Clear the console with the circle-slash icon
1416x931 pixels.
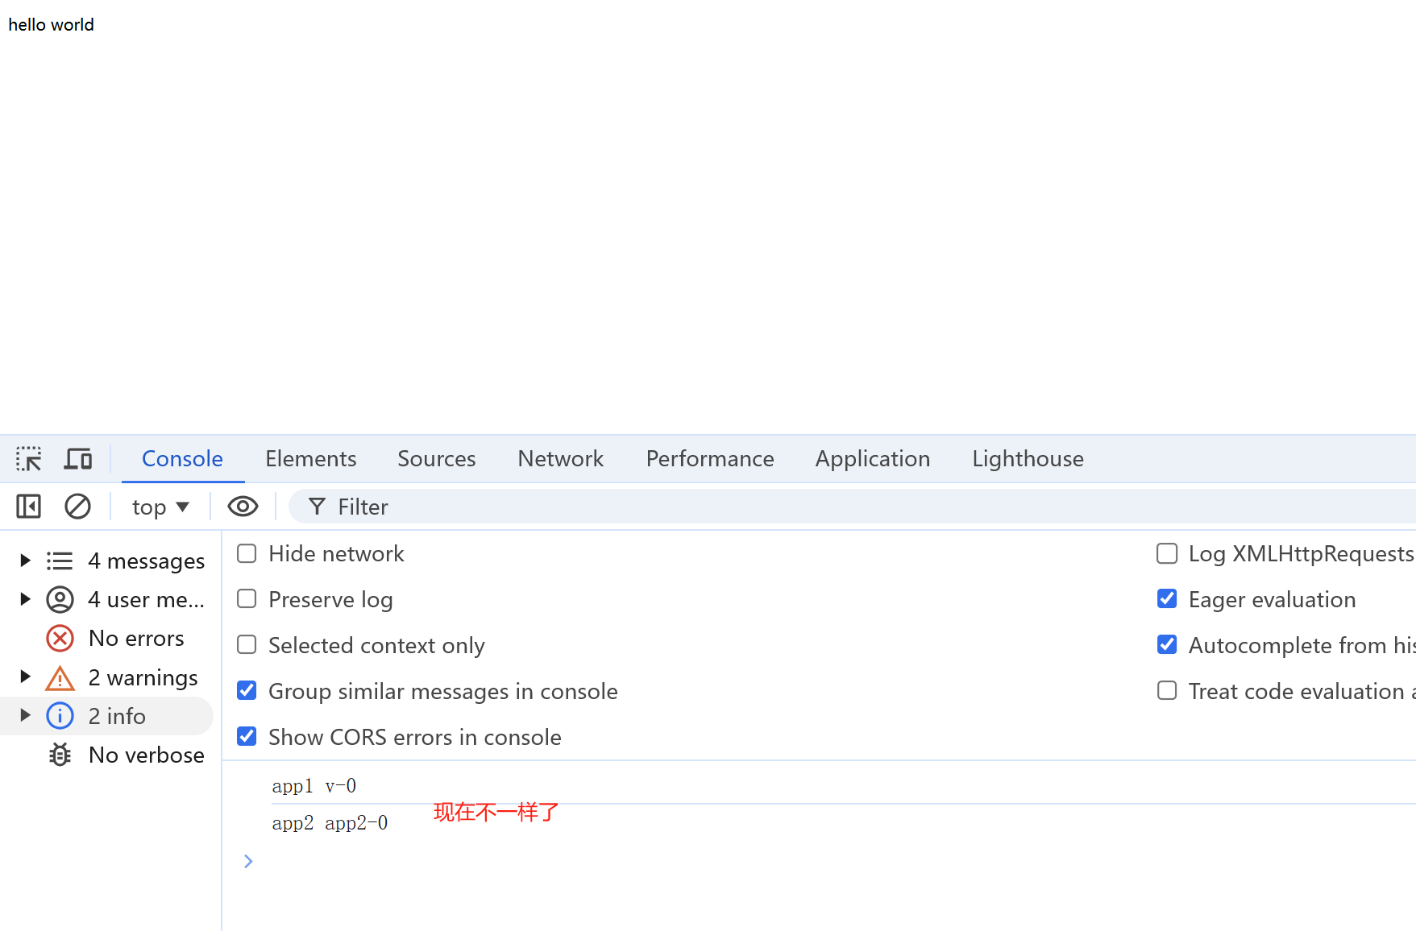pos(77,507)
